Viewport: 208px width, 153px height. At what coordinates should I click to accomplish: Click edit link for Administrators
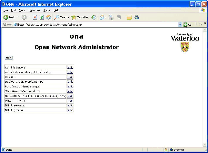point(70,67)
